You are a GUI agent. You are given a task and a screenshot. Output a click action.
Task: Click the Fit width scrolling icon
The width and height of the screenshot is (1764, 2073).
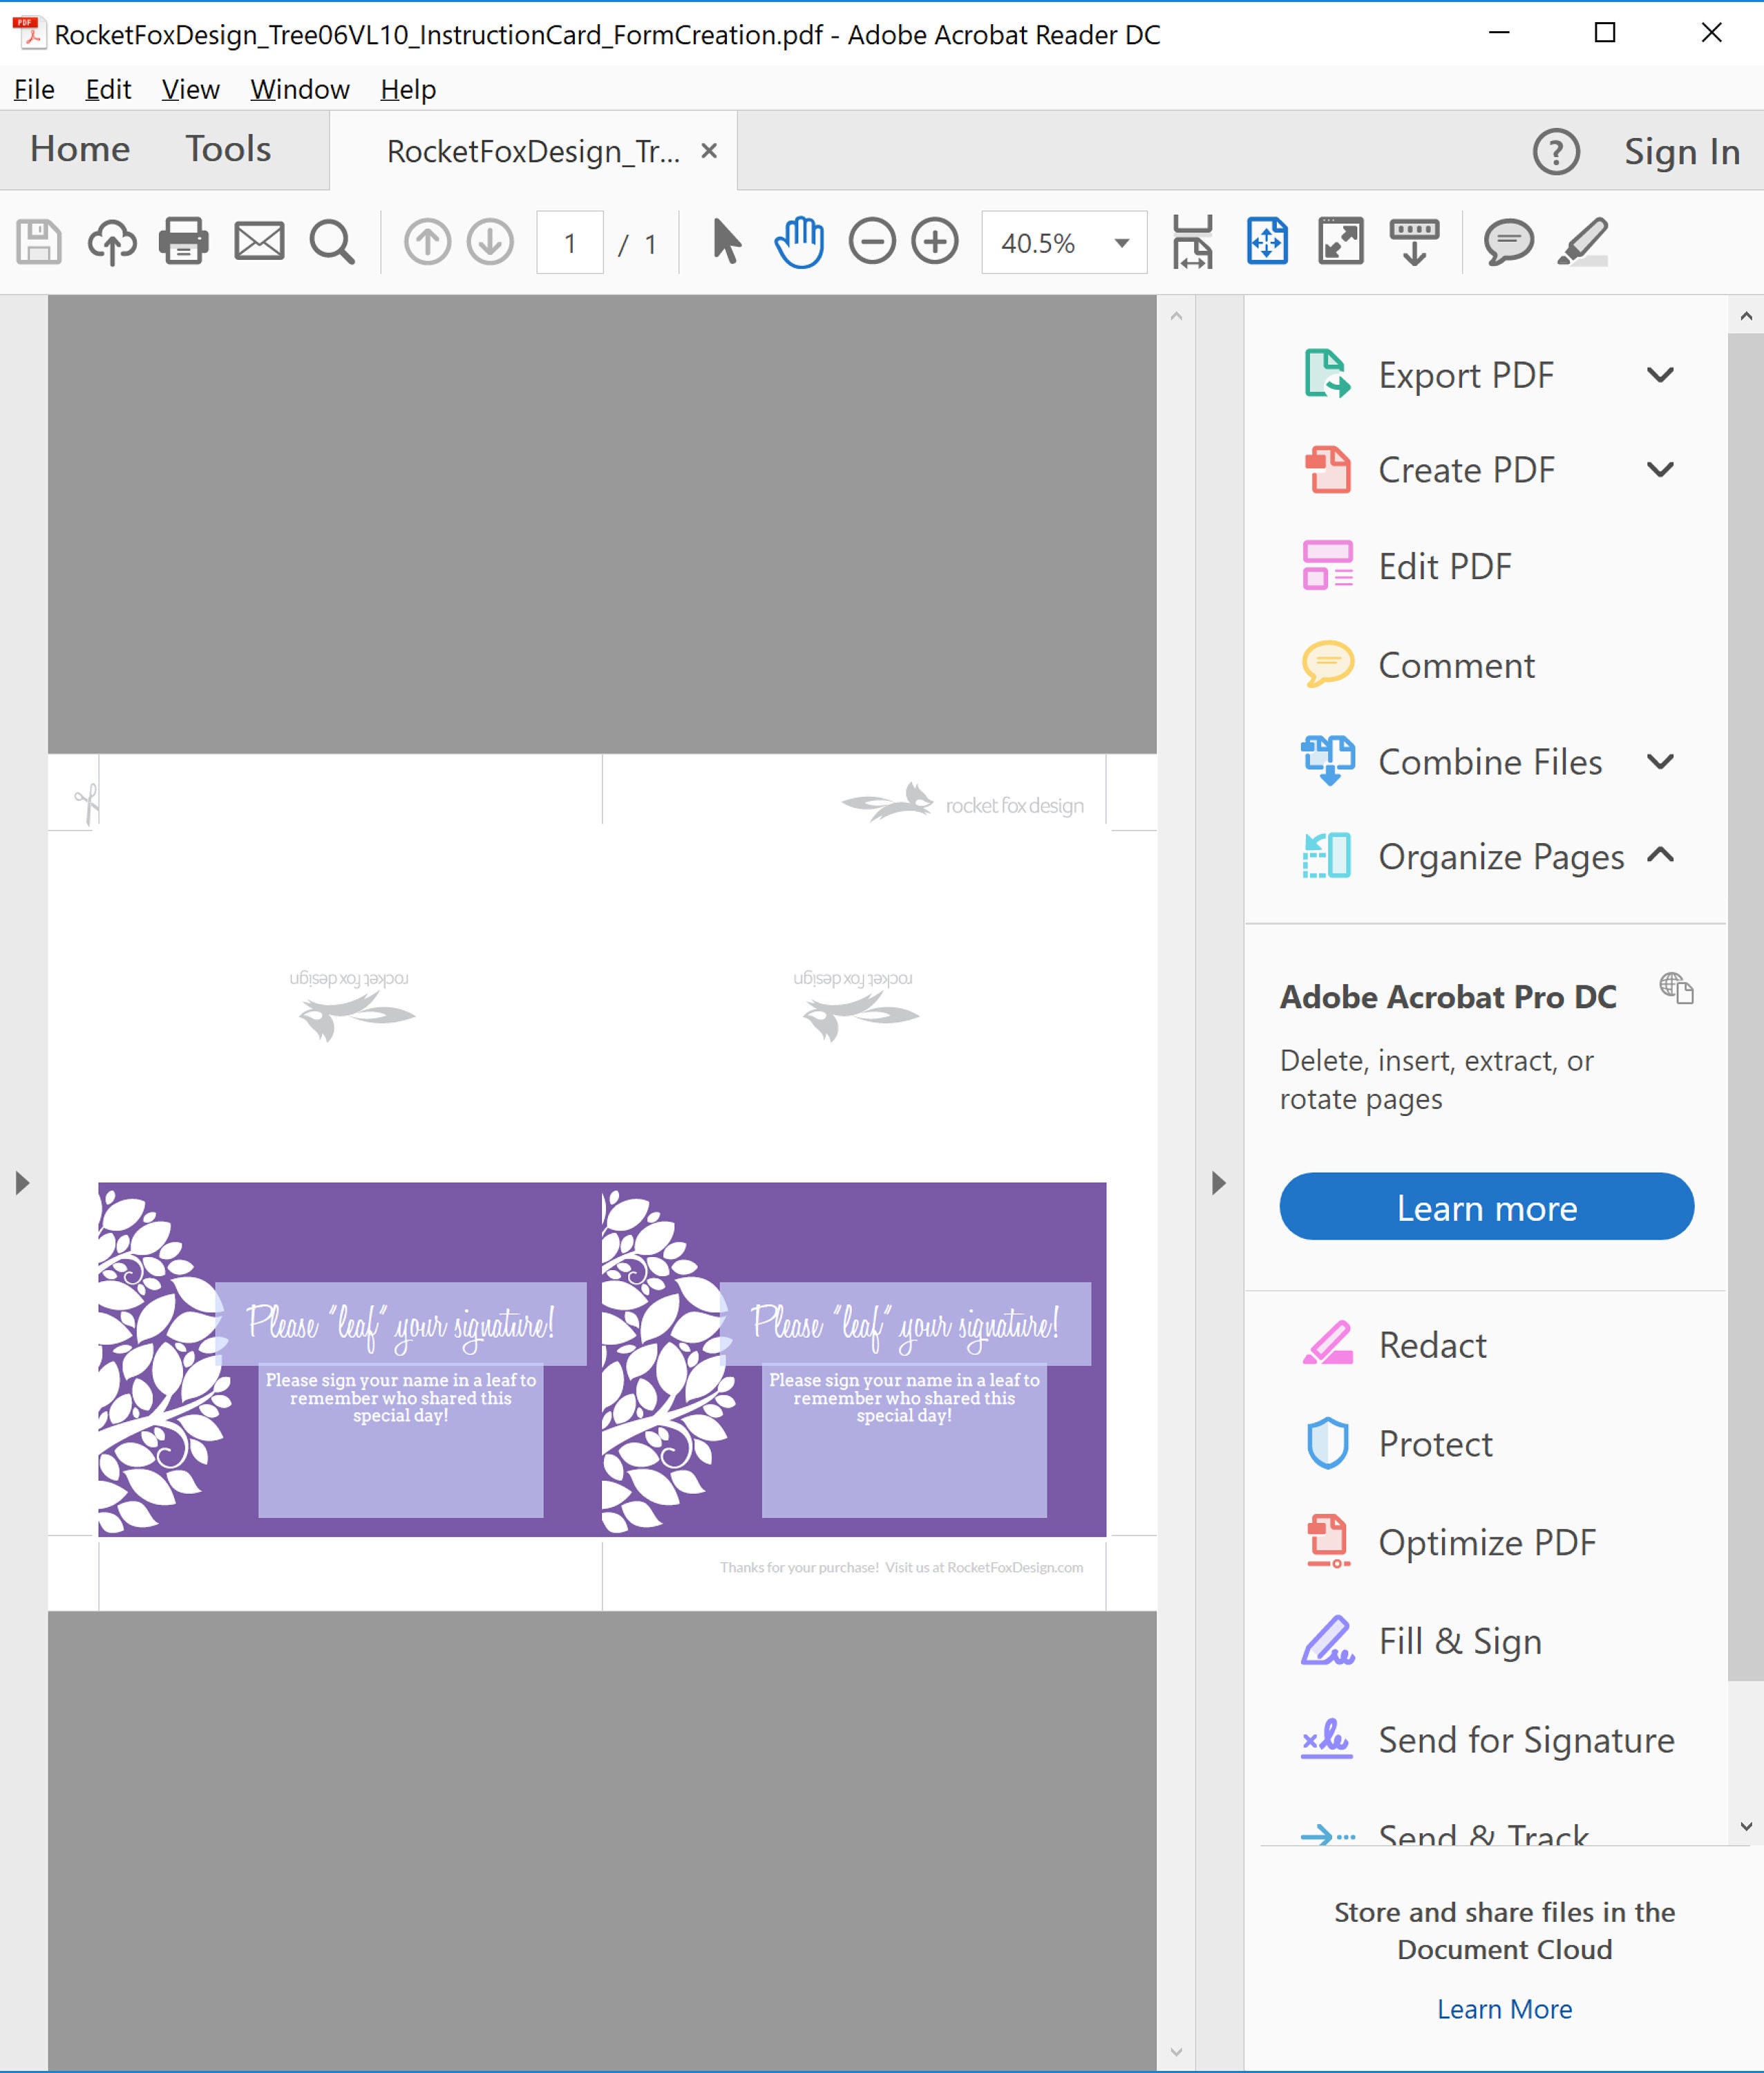1192,242
